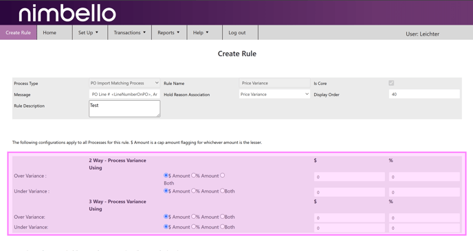Click 2 Way Over Variance % field
This screenshot has width=473, height=251.
pyautogui.click(x=424, y=177)
